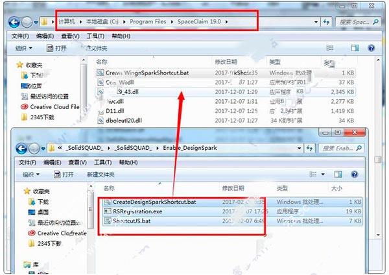The image size is (389, 275).
Task: Open 工具(T) menu in Enable_DesignSpark window
Action: tap(103, 163)
